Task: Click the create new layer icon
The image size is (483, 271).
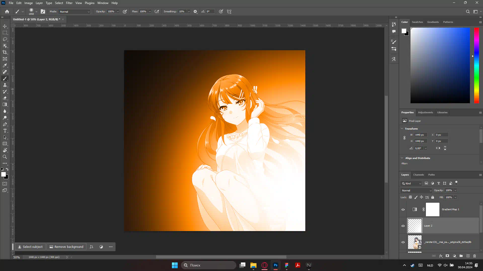Action: [468, 256]
